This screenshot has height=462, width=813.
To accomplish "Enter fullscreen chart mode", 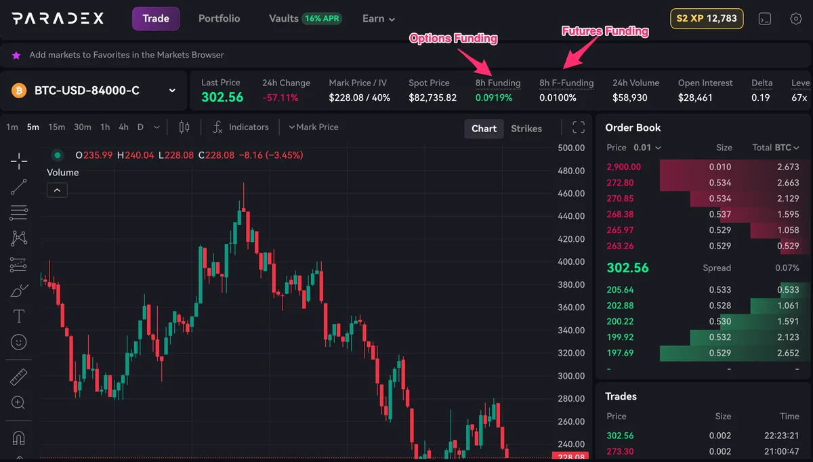I will [579, 127].
